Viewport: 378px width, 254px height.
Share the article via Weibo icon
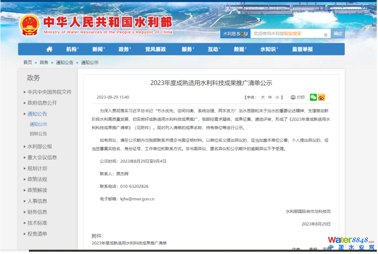[321, 97]
